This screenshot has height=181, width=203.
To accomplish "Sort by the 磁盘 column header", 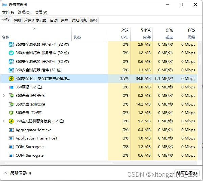I will coord(164,34).
